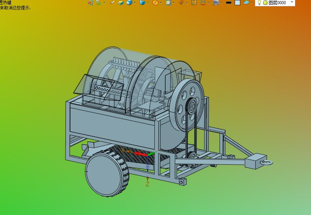311x215 pixels.
Task: Click the hint text 来取消这些提示
Action: pos(15,8)
